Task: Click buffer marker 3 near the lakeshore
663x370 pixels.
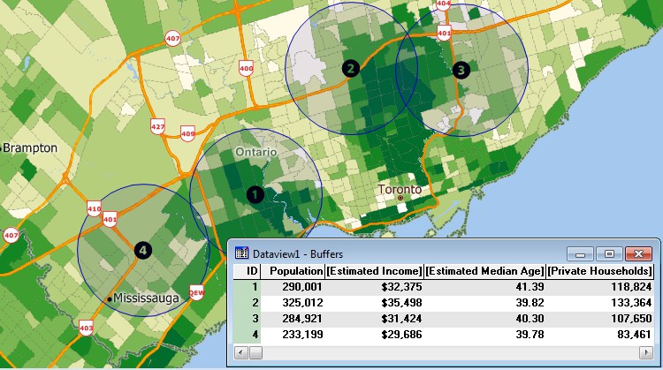Action: point(460,69)
